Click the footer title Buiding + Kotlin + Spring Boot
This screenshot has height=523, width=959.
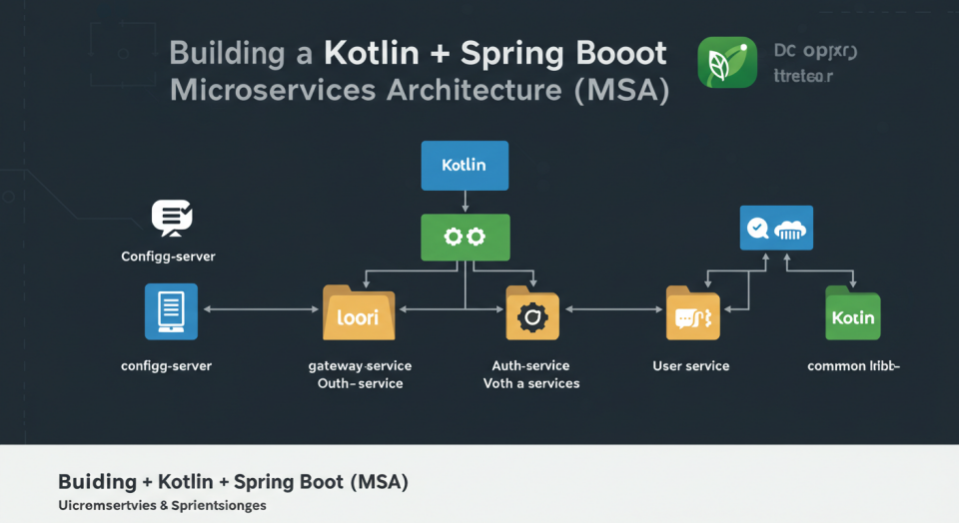coord(233,482)
